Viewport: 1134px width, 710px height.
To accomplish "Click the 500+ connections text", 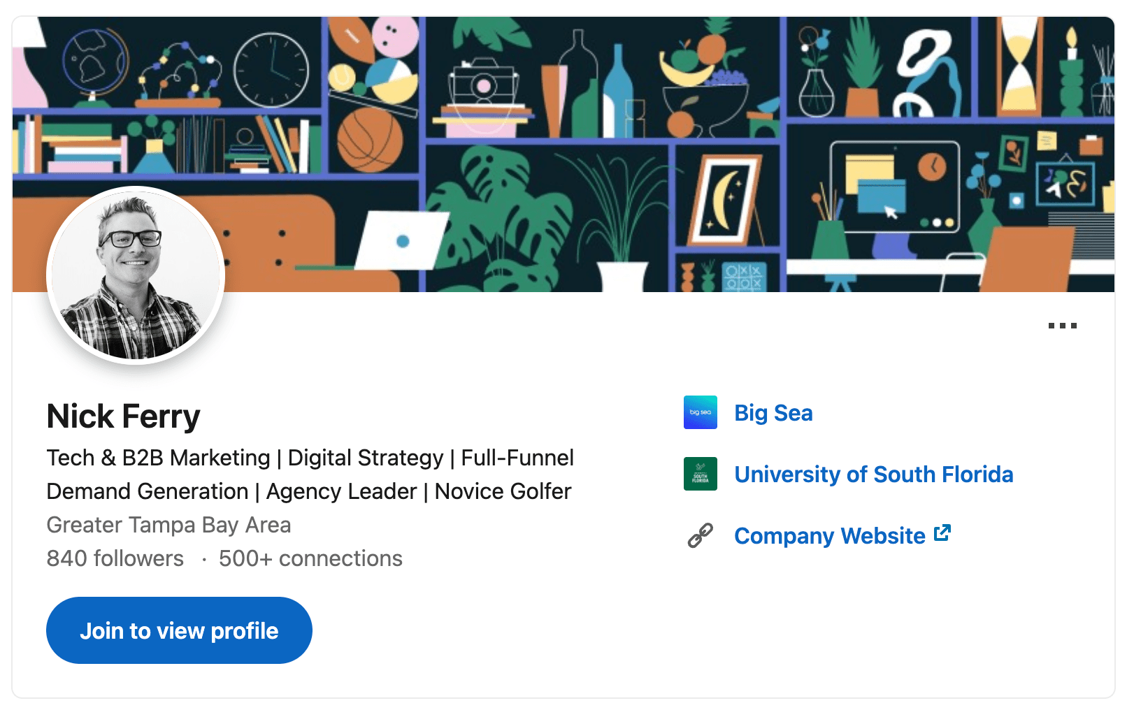I will click(x=310, y=558).
